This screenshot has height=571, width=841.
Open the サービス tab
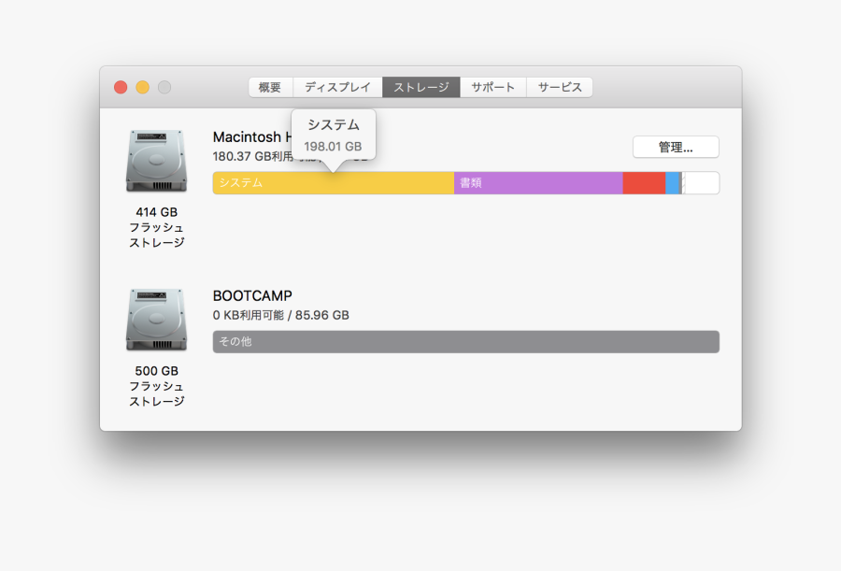click(x=559, y=87)
